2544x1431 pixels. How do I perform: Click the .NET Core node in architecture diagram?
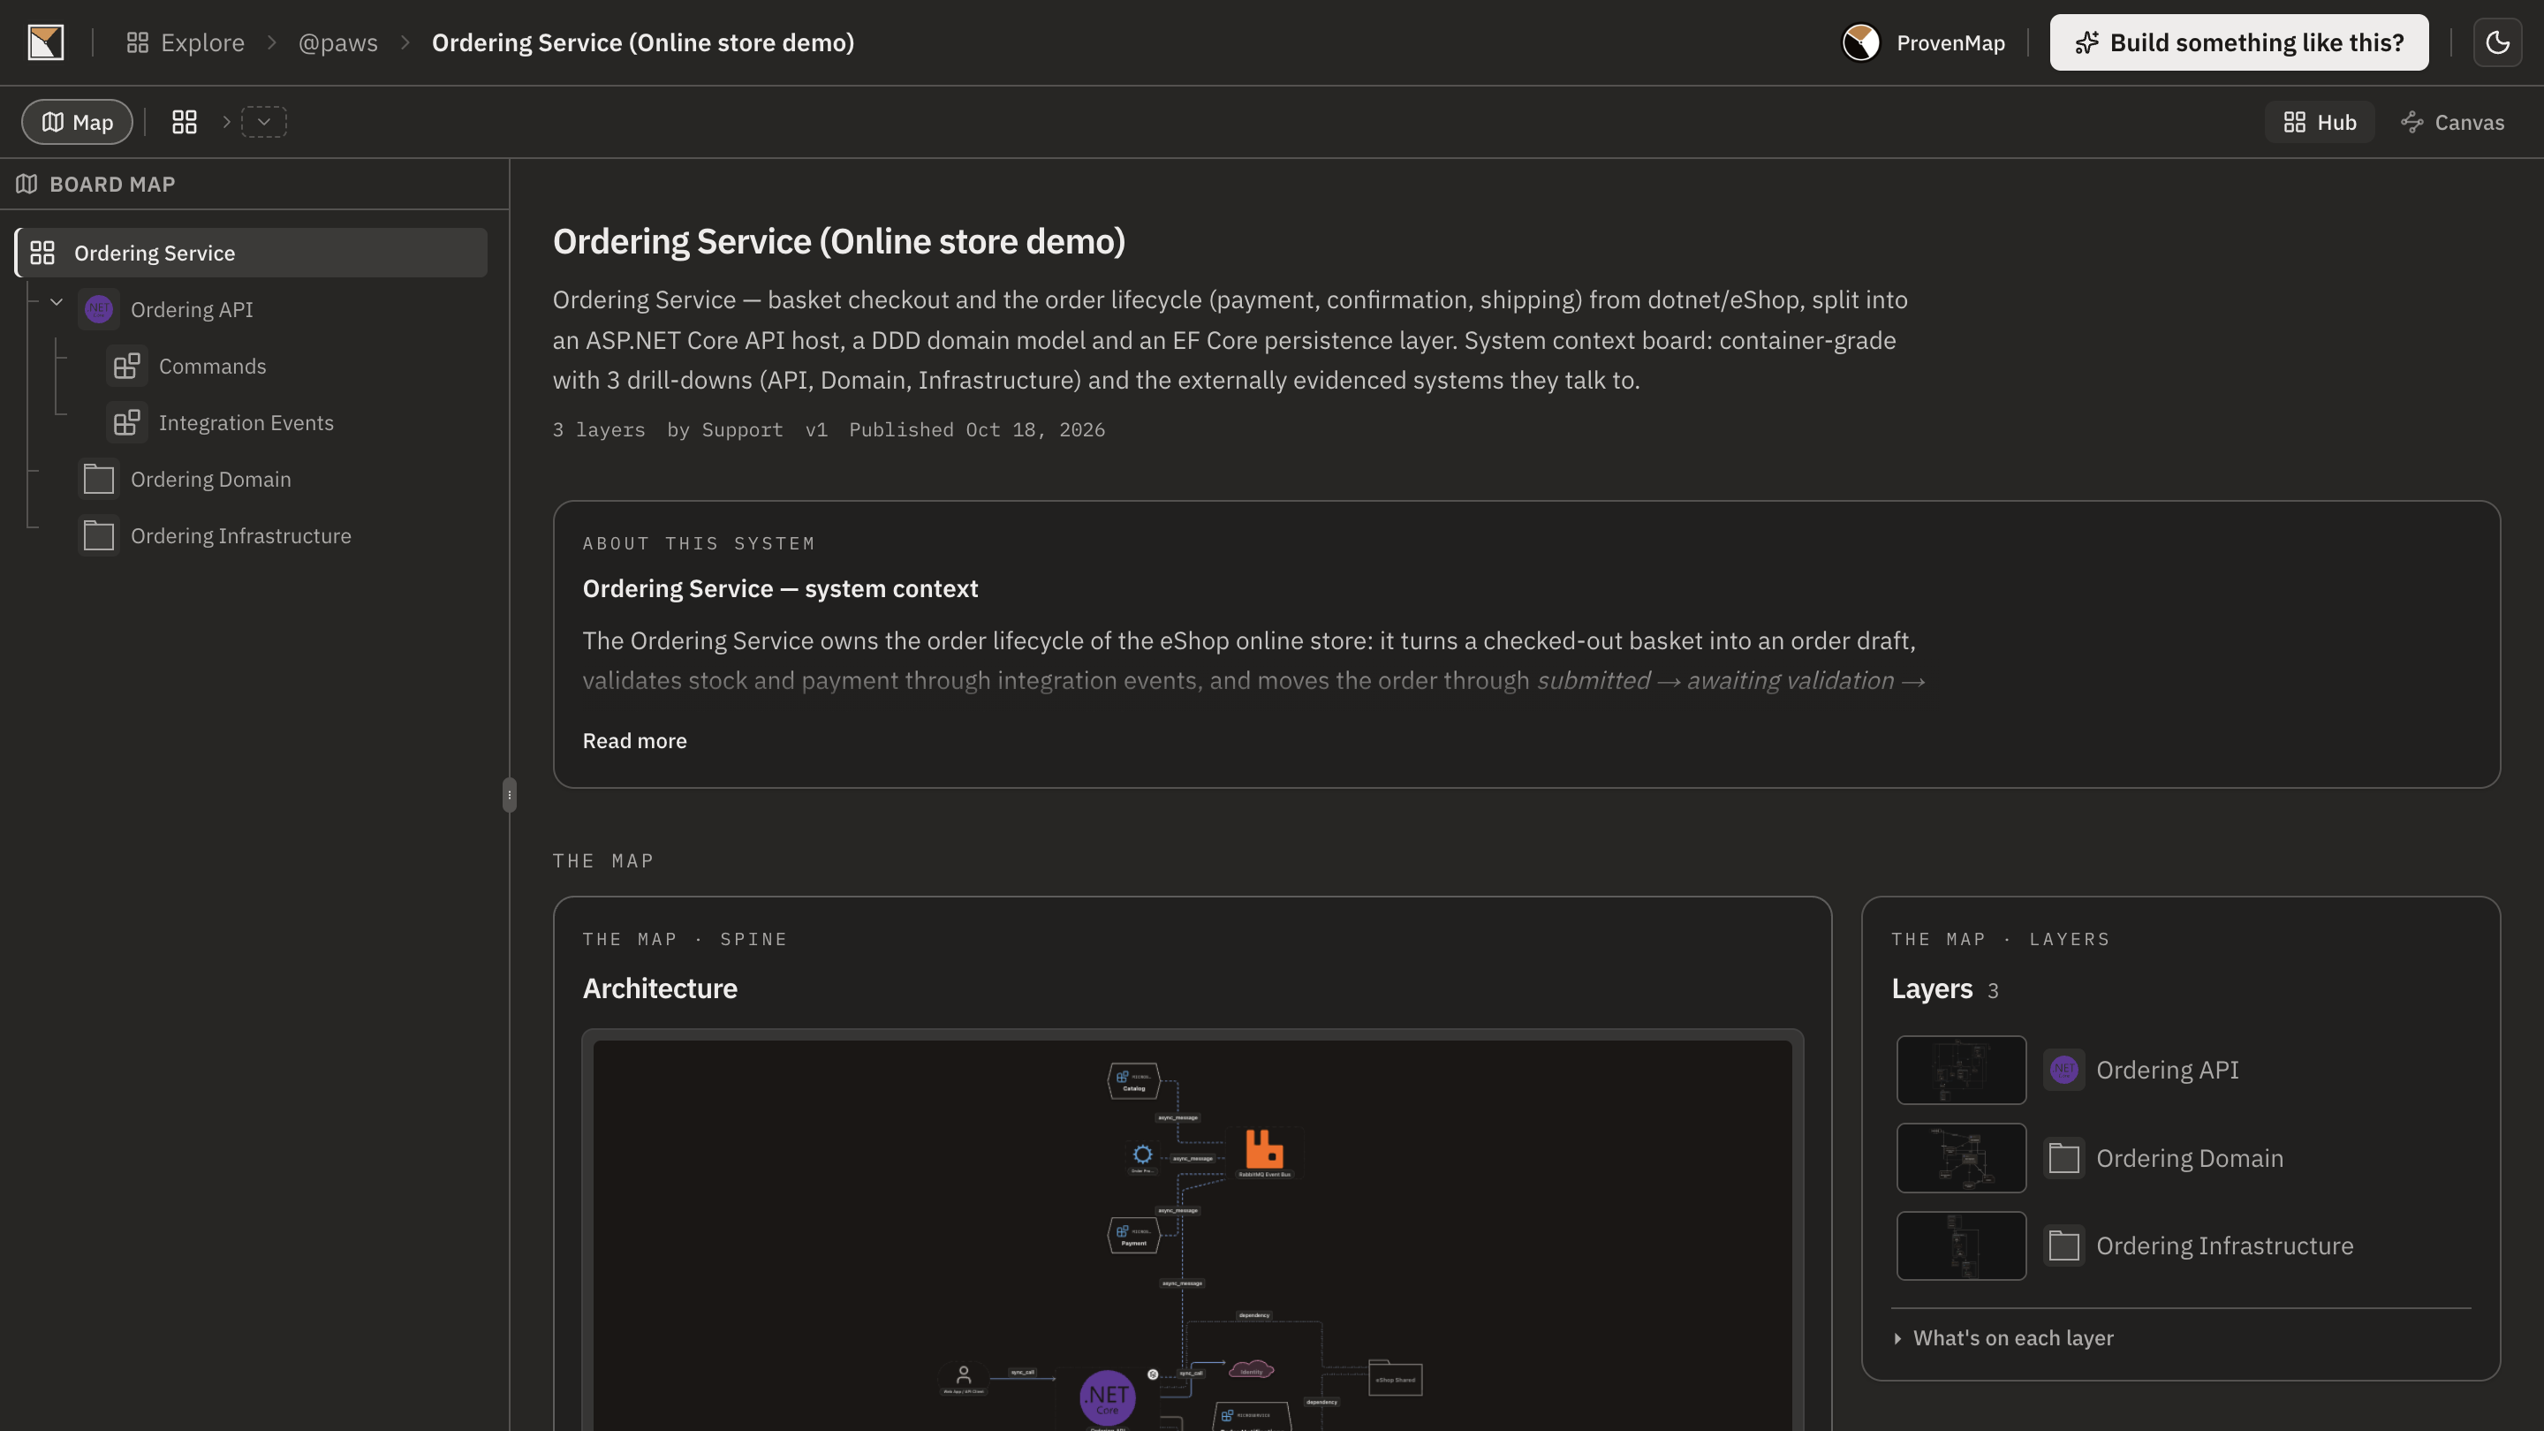1107,1397
